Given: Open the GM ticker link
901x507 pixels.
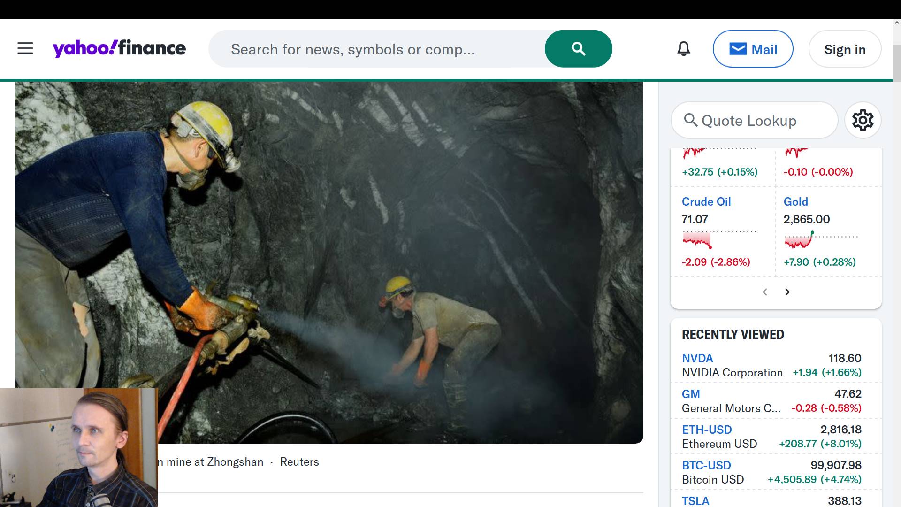Looking at the screenshot, I should (691, 394).
